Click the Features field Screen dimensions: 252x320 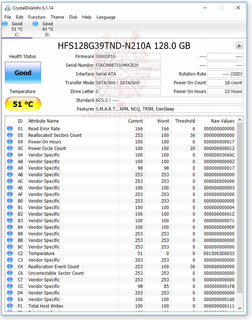[169, 109]
